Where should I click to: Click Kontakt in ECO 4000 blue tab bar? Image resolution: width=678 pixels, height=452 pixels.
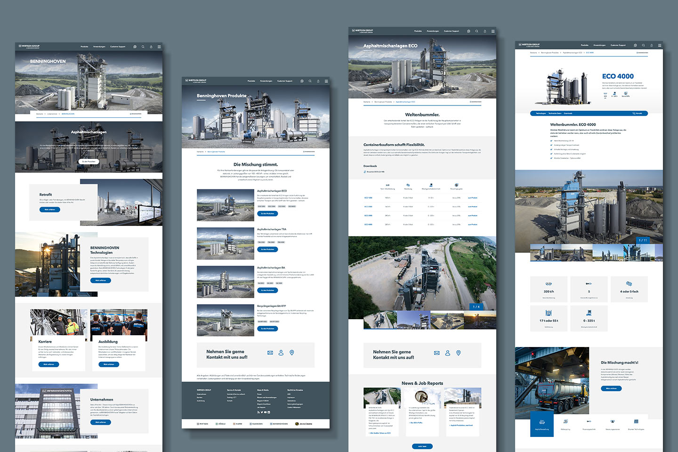(x=638, y=113)
